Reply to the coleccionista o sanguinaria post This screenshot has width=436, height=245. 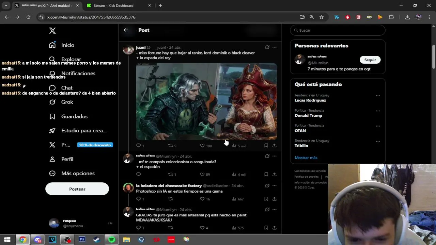138,174
